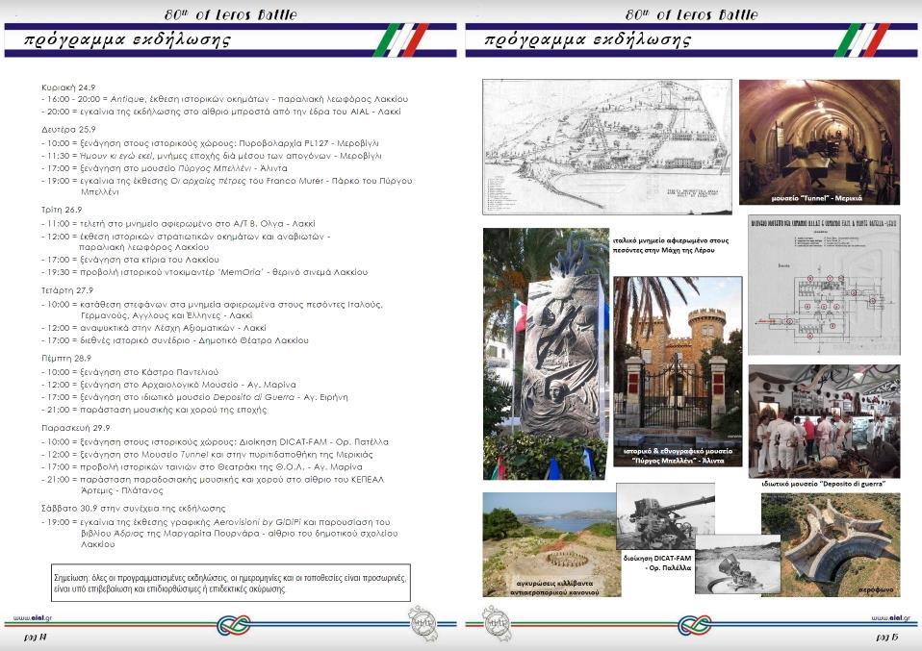Click the 'Σημείωση' note box text
The height and width of the screenshot is (651, 922).
click(x=231, y=583)
